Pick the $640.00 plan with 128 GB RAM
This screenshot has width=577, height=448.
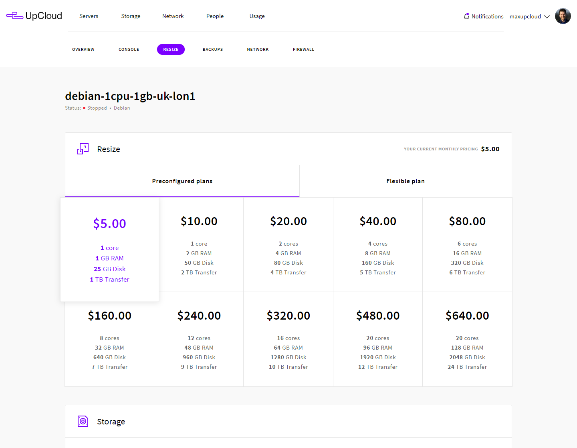467,339
